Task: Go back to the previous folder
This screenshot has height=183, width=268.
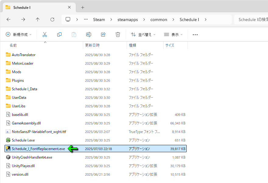Action: 9,20
